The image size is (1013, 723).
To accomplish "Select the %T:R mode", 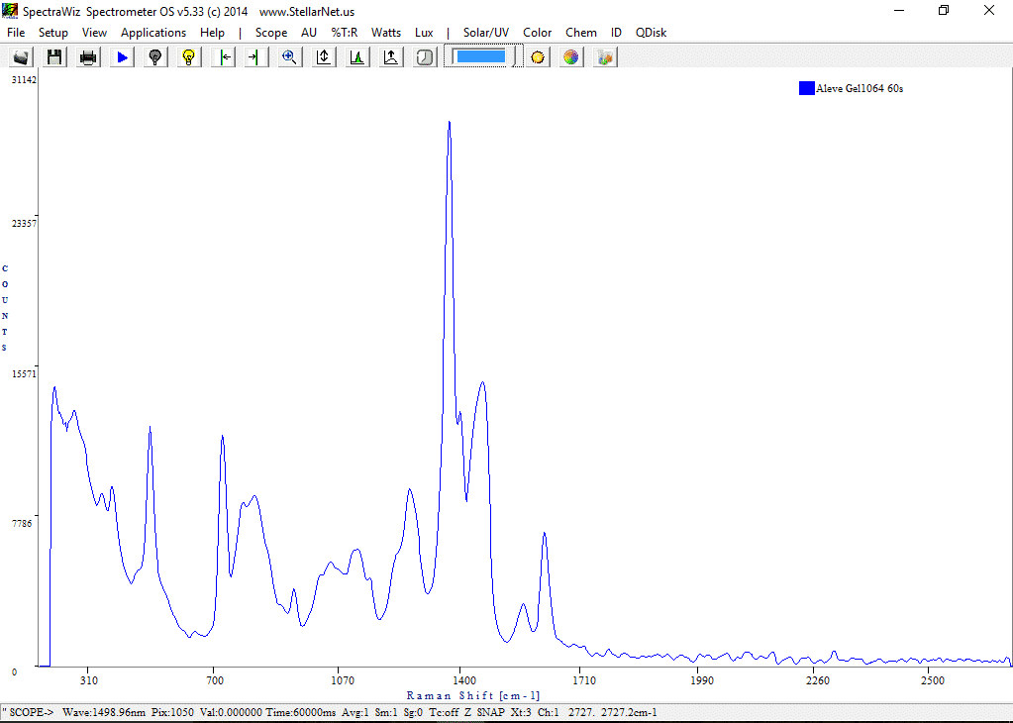I will [x=345, y=33].
